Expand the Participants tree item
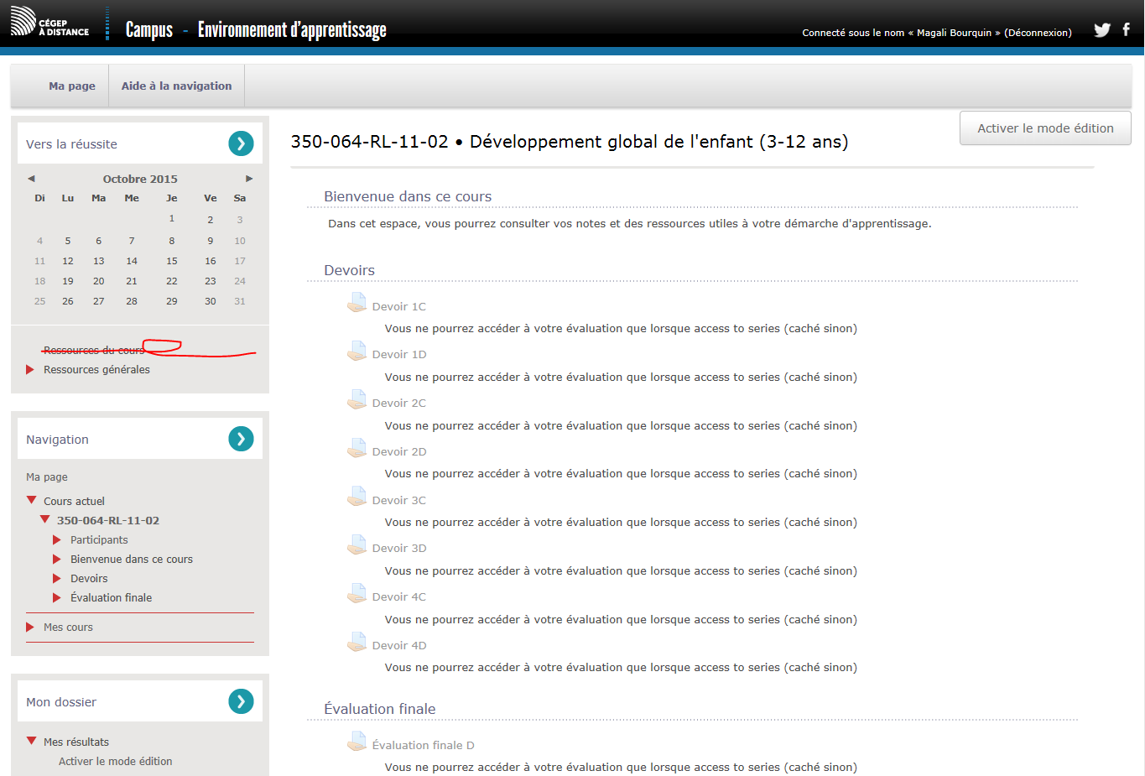Viewport: 1145px width, 776px height. (x=57, y=540)
